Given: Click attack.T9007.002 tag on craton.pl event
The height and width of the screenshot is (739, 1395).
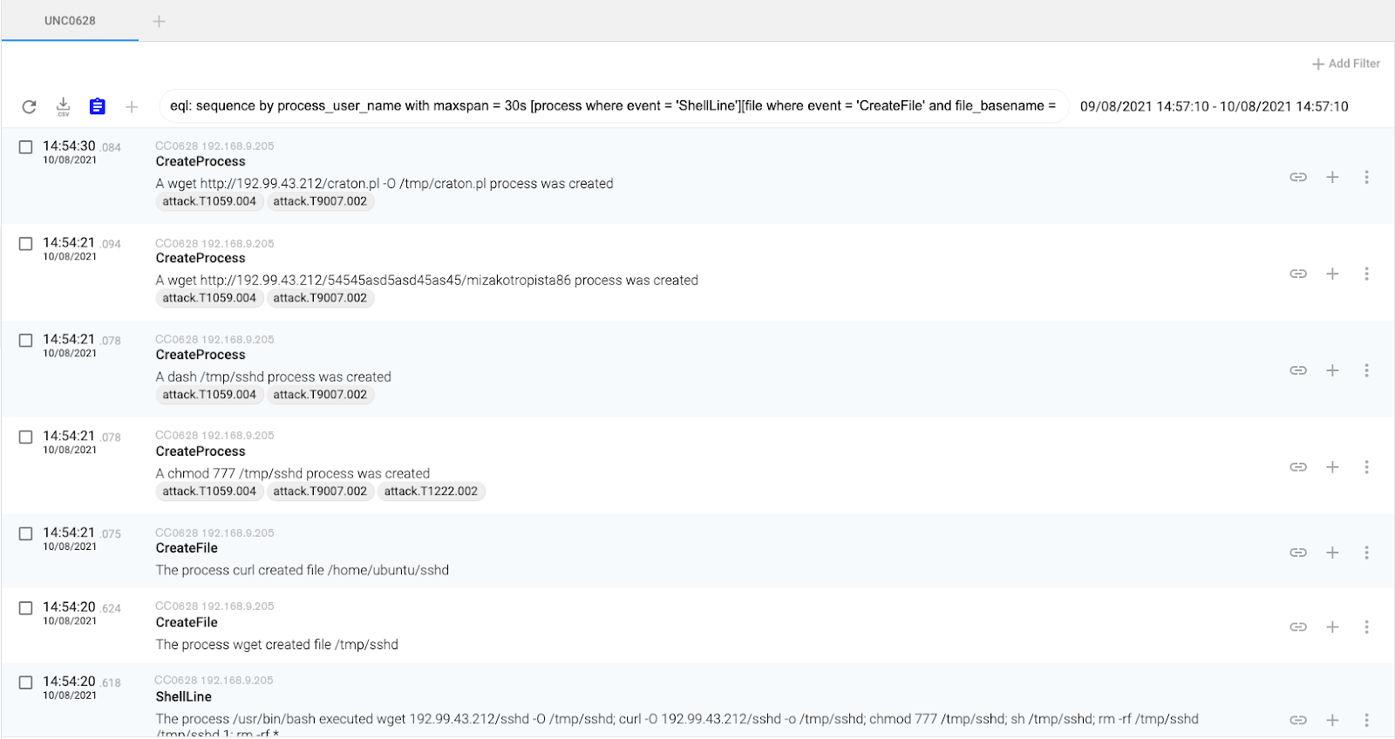Looking at the screenshot, I should point(320,201).
